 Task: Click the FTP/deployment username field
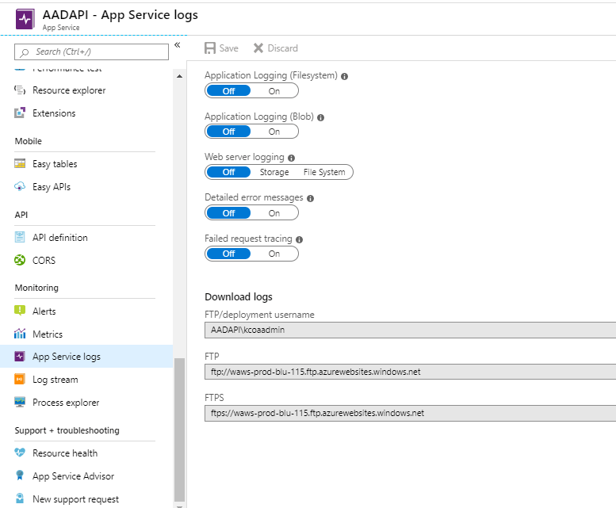pyautogui.click(x=410, y=330)
